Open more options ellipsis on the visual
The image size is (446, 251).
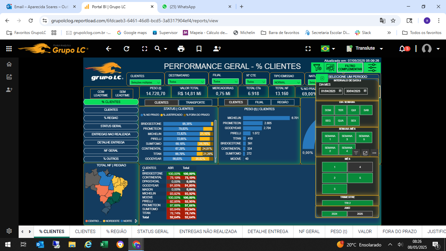click(374, 153)
